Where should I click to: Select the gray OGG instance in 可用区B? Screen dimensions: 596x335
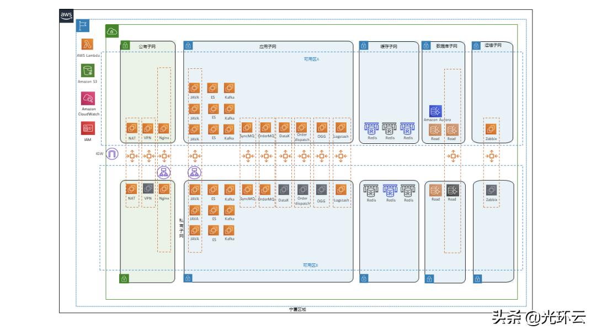pyautogui.click(x=321, y=190)
